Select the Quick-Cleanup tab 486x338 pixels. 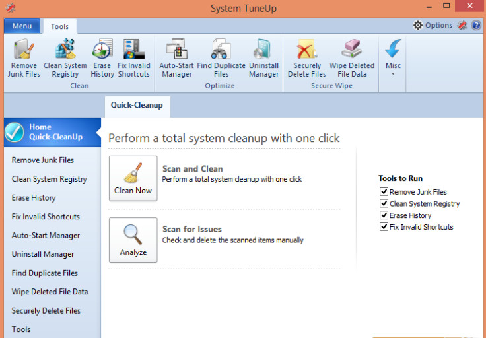[x=137, y=106]
